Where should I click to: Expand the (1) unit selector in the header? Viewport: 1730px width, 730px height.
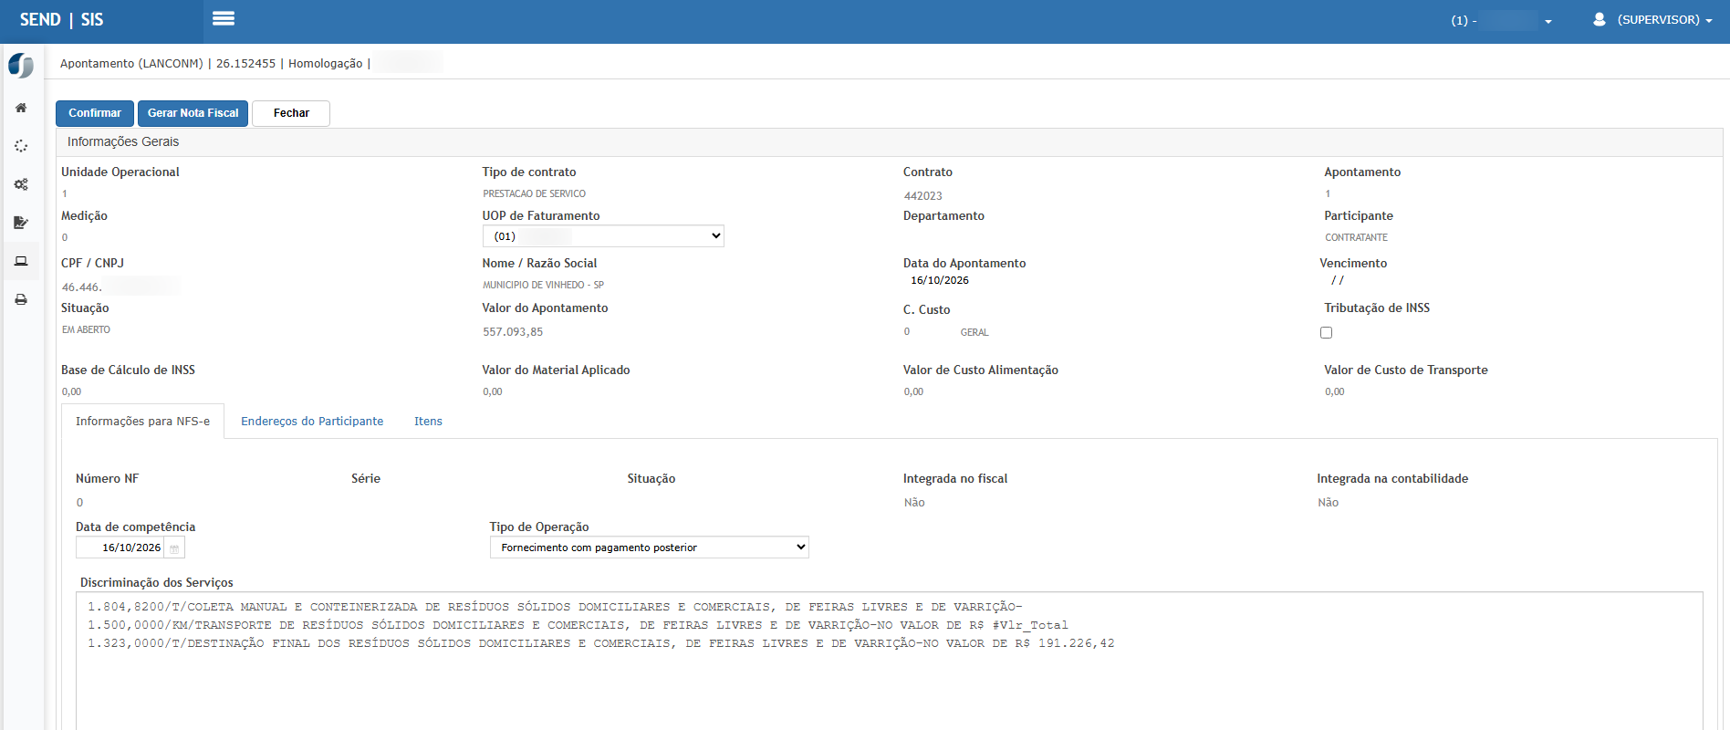(x=1501, y=20)
